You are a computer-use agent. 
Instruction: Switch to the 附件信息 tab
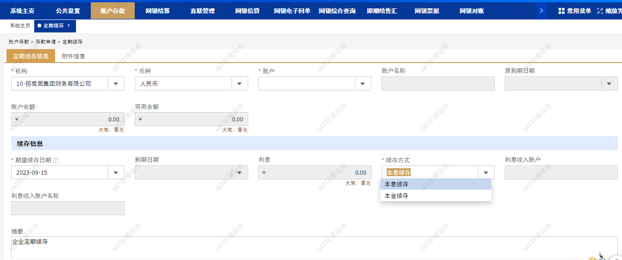(x=74, y=56)
